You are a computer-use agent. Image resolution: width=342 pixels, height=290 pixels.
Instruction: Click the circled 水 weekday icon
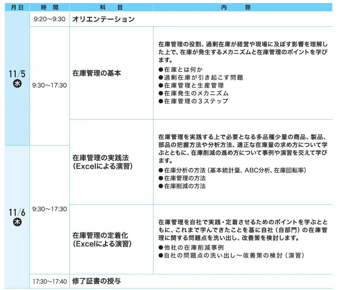click(17, 84)
